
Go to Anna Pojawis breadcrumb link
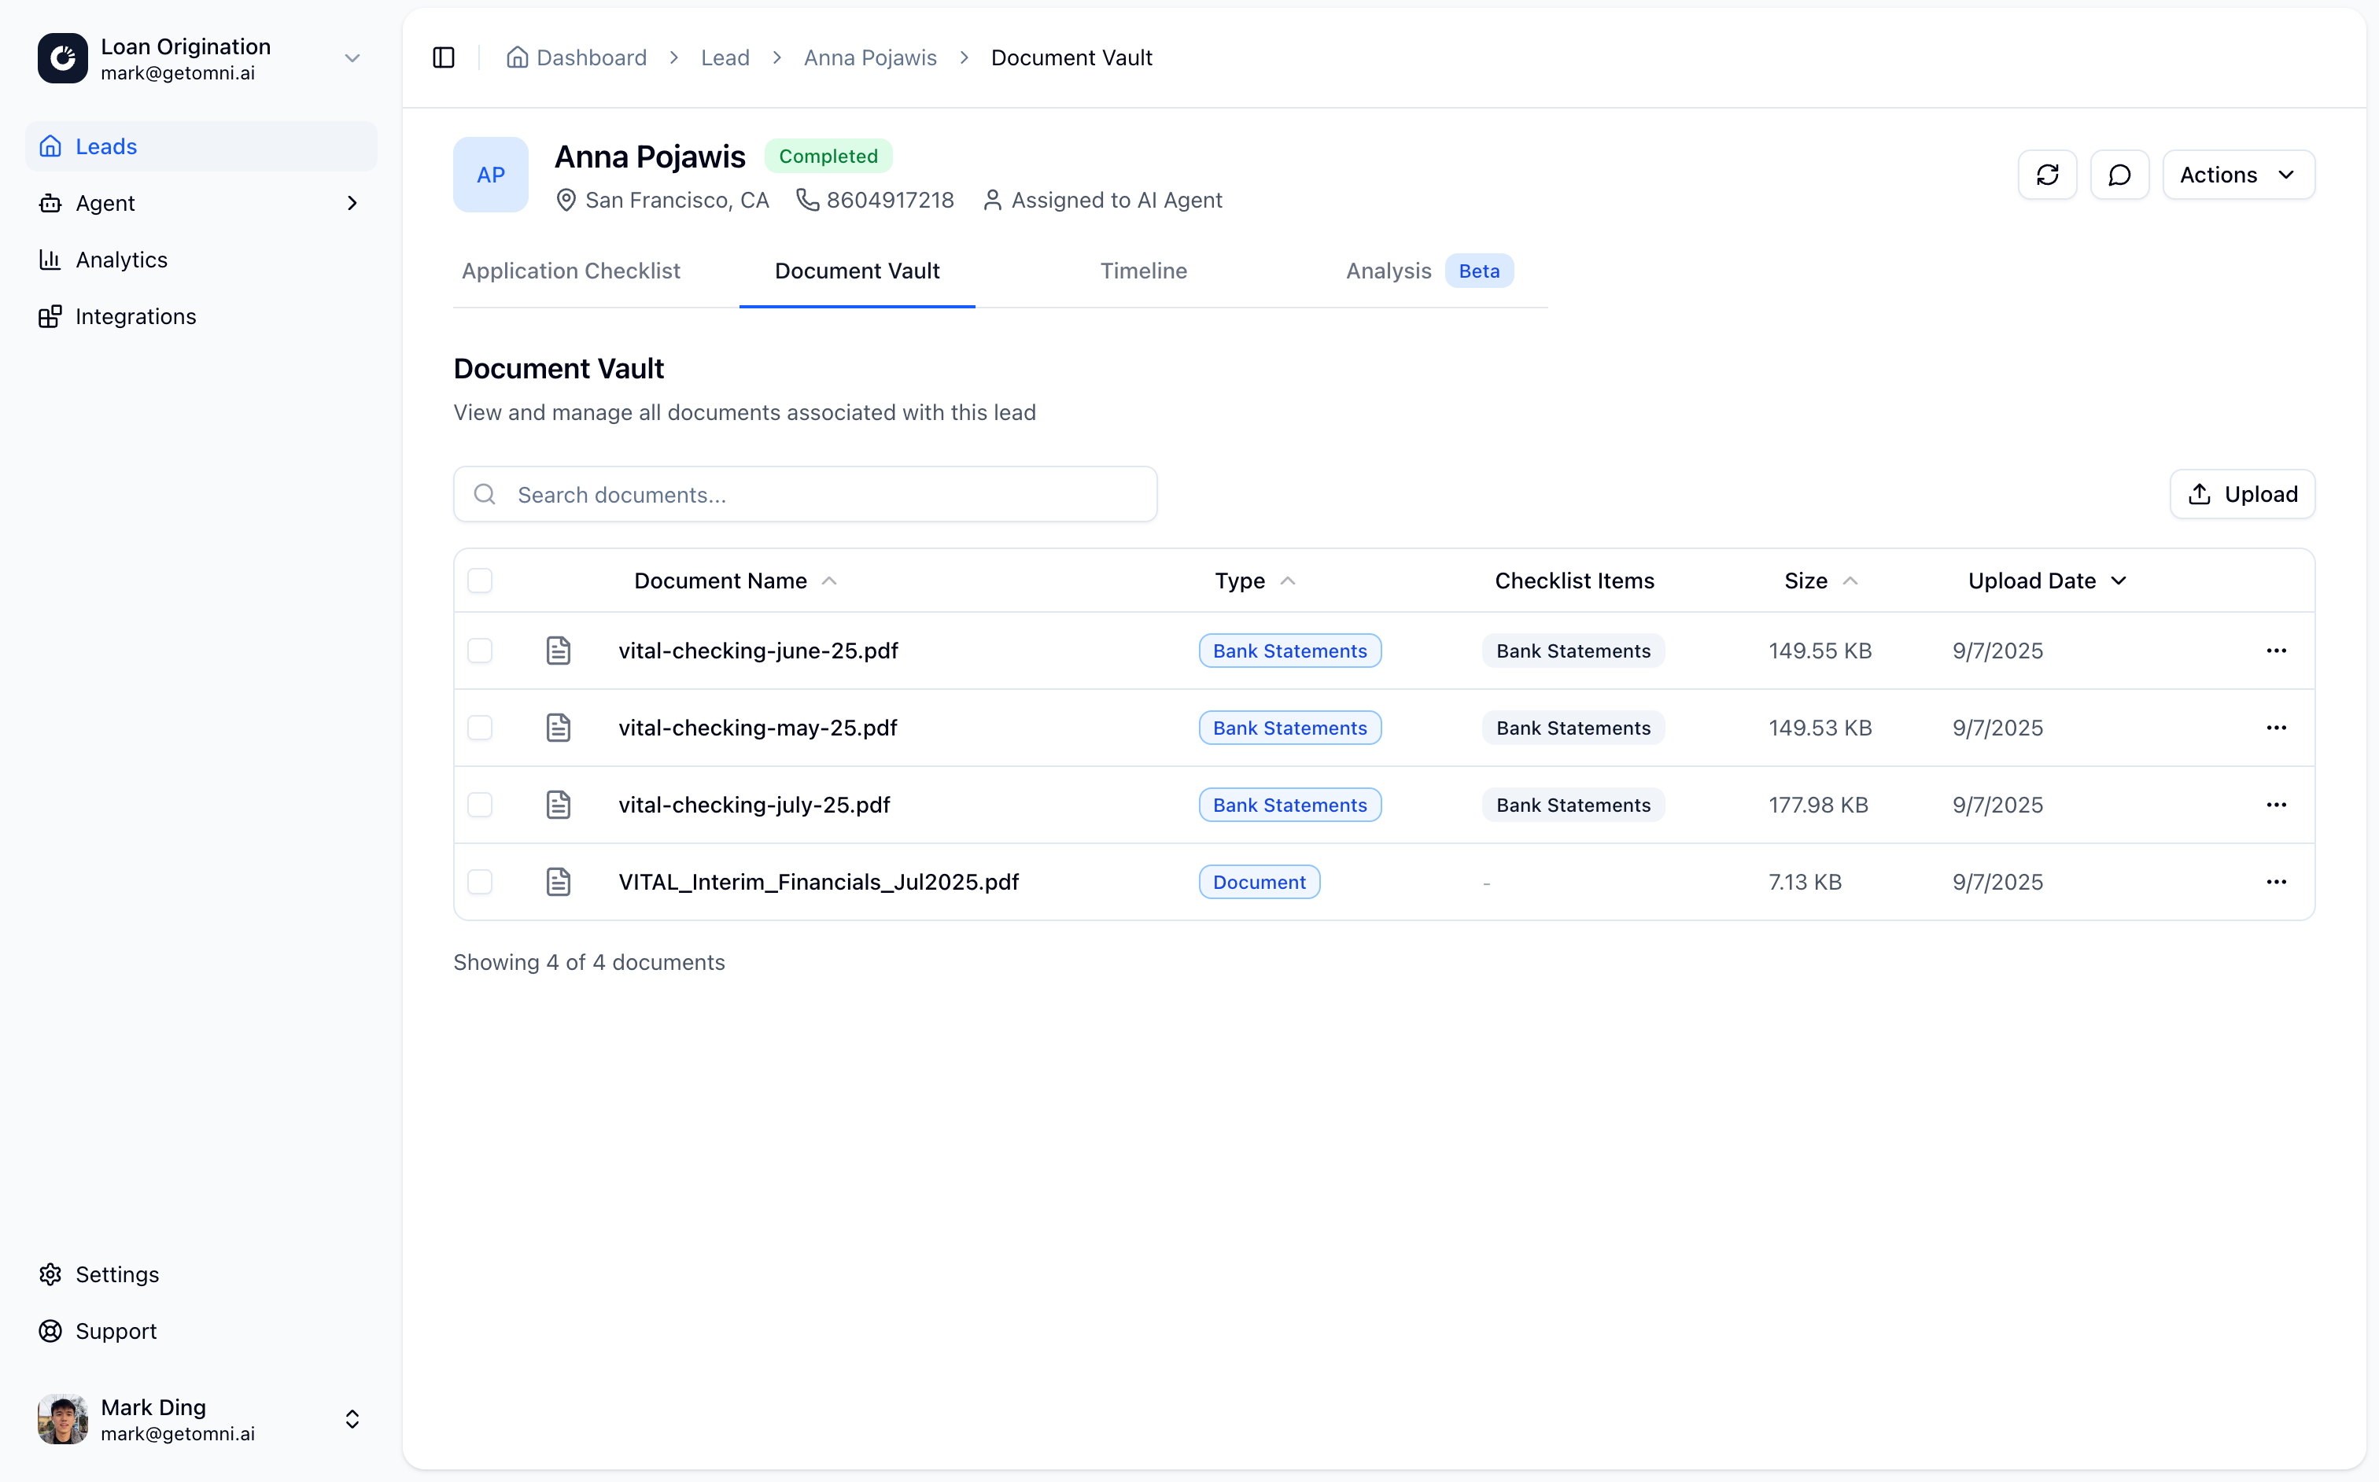869,58
